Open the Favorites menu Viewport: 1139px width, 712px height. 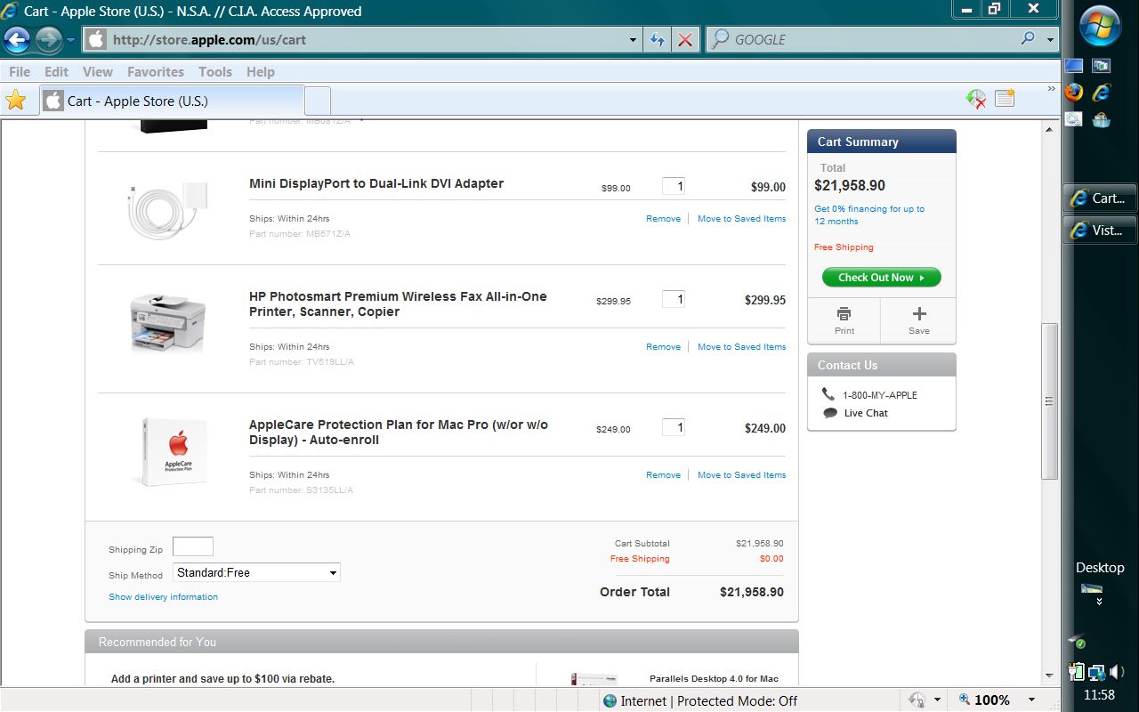coord(156,71)
